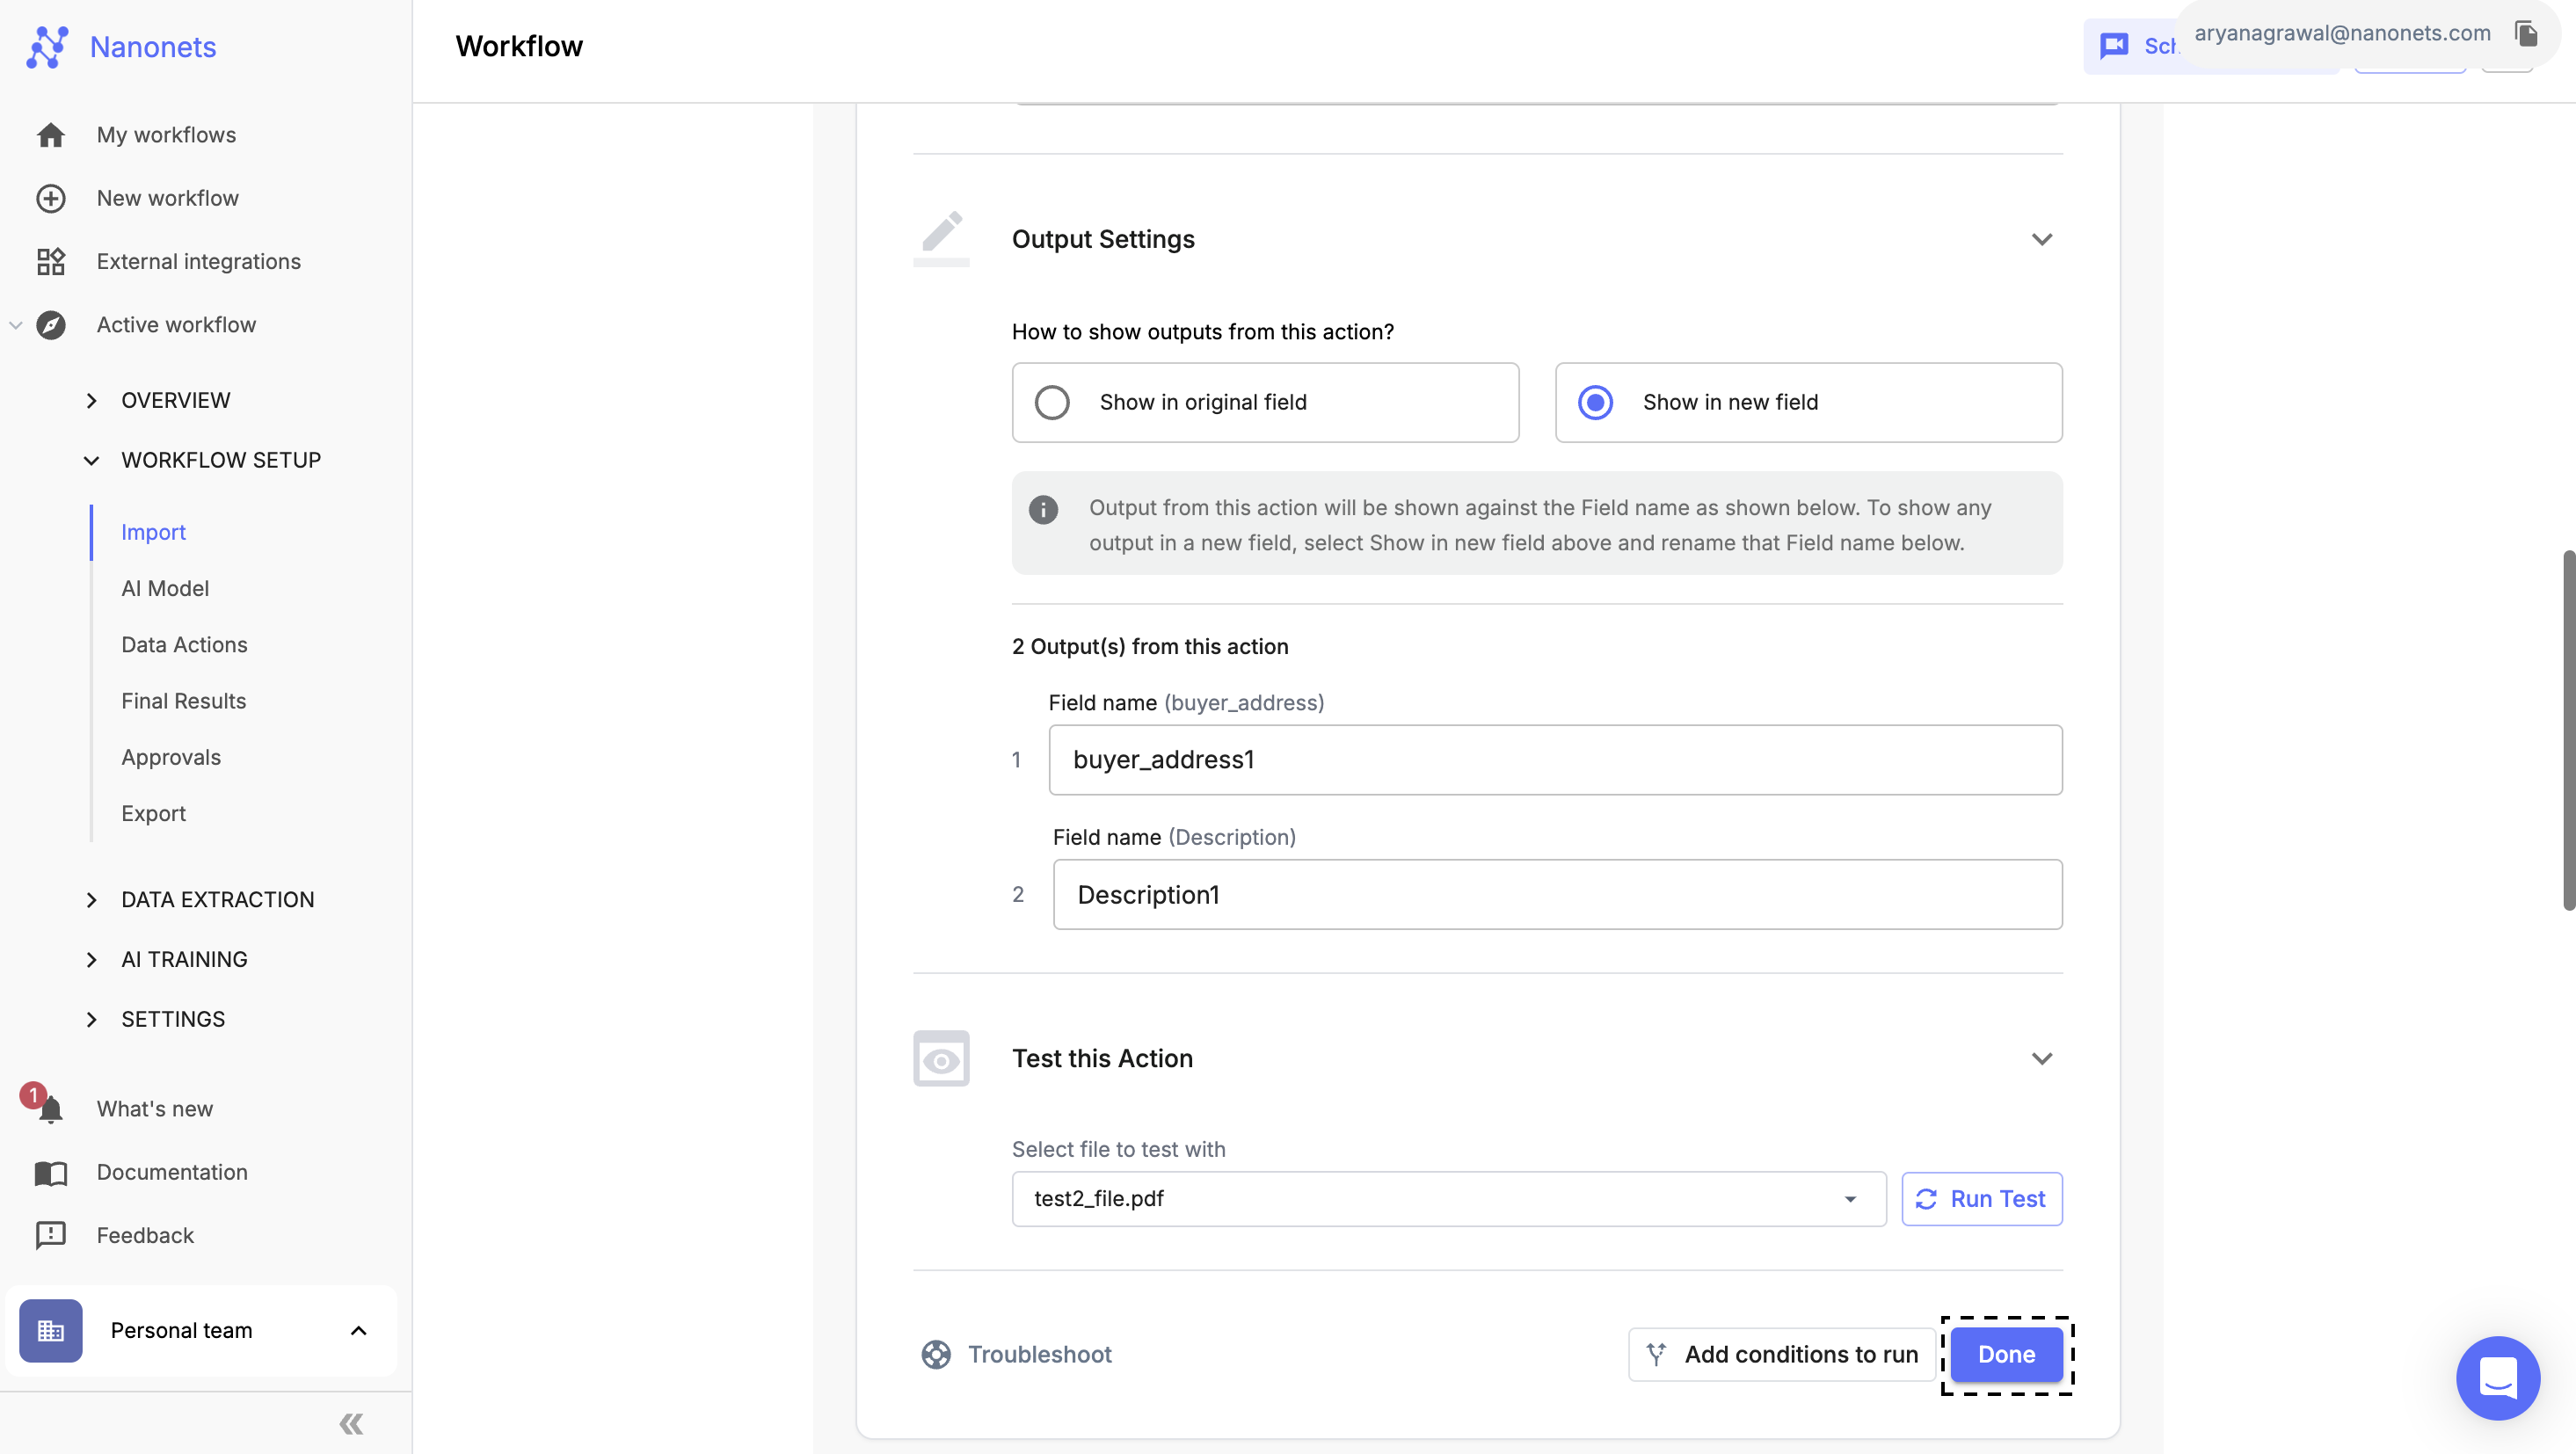
Task: Select Show in new field radio
Action: (x=1595, y=403)
